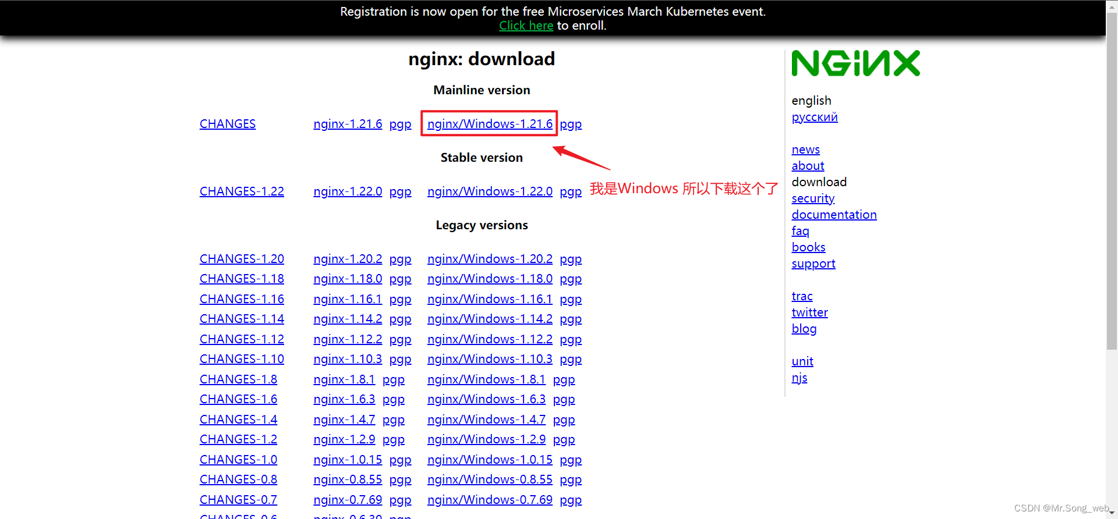Download nginx-1.0.15 source
Image resolution: width=1118 pixels, height=519 pixels.
(348, 460)
